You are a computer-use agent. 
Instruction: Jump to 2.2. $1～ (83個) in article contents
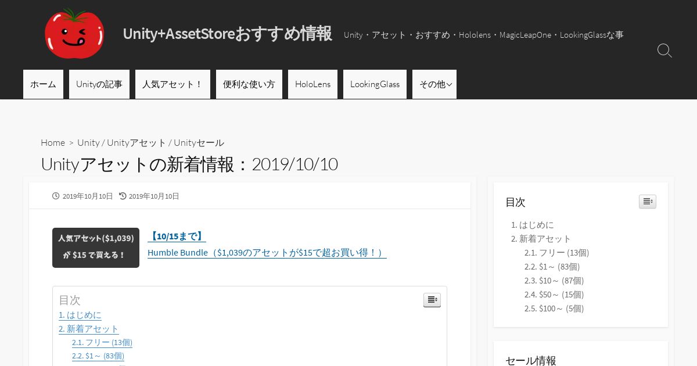(x=98, y=356)
